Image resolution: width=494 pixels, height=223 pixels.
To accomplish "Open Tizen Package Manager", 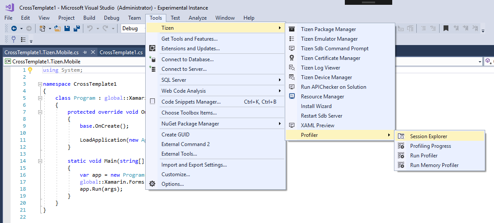I will coord(328,29).
